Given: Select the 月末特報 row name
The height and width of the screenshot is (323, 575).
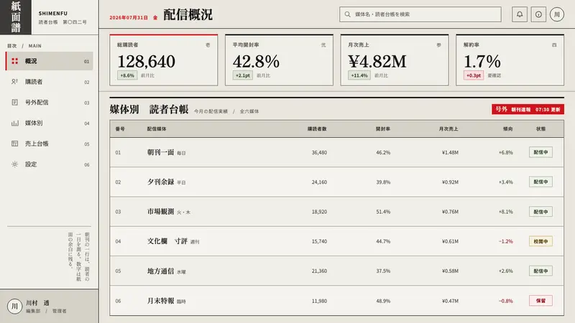Looking at the screenshot, I should click(160, 301).
